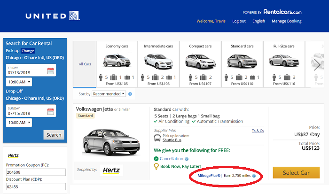
Task: Click the Volkswagen Jetta title
Action: click(x=94, y=109)
